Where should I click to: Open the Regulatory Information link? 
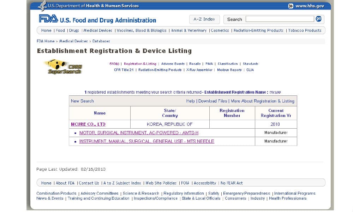[x=184, y=194]
